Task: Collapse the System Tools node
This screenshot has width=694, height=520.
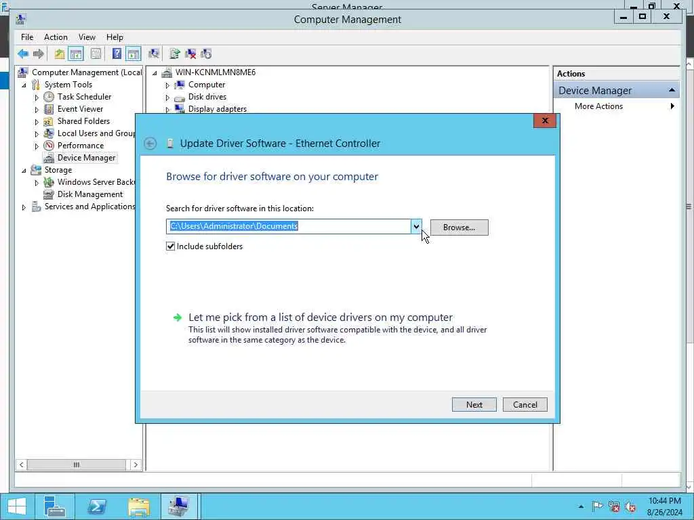Action: tap(24, 85)
